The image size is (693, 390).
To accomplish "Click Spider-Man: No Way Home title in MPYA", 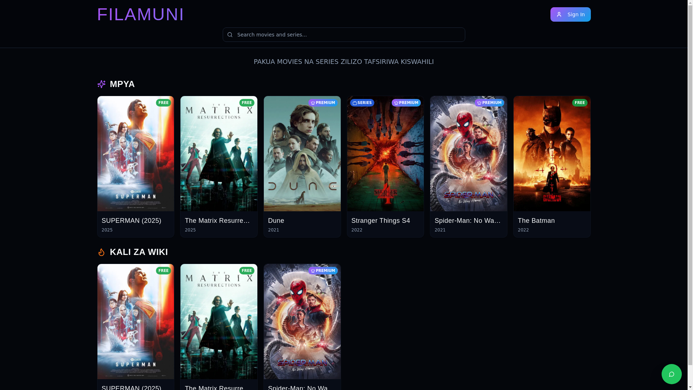I will click(x=468, y=221).
